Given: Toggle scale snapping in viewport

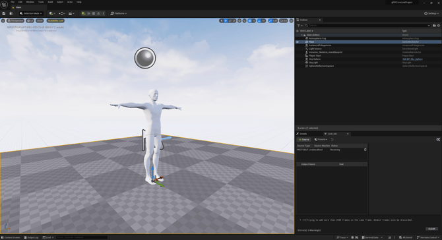Looking at the screenshot, I should [270, 20].
